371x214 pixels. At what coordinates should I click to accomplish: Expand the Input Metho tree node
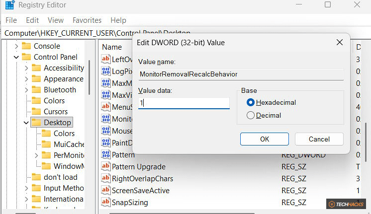[x=26, y=188]
